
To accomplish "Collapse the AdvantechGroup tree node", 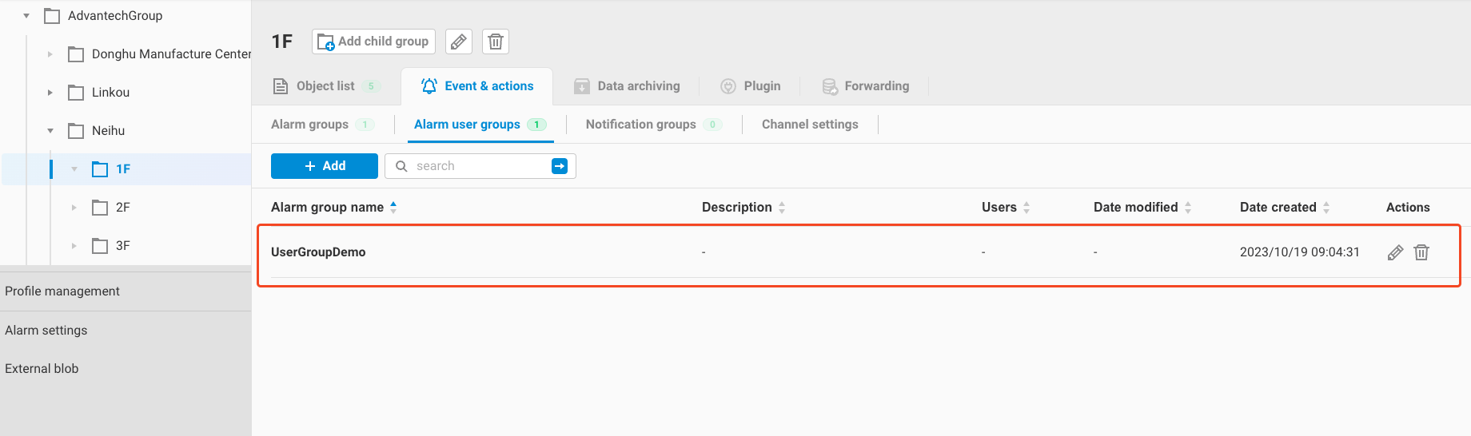I will [x=26, y=16].
